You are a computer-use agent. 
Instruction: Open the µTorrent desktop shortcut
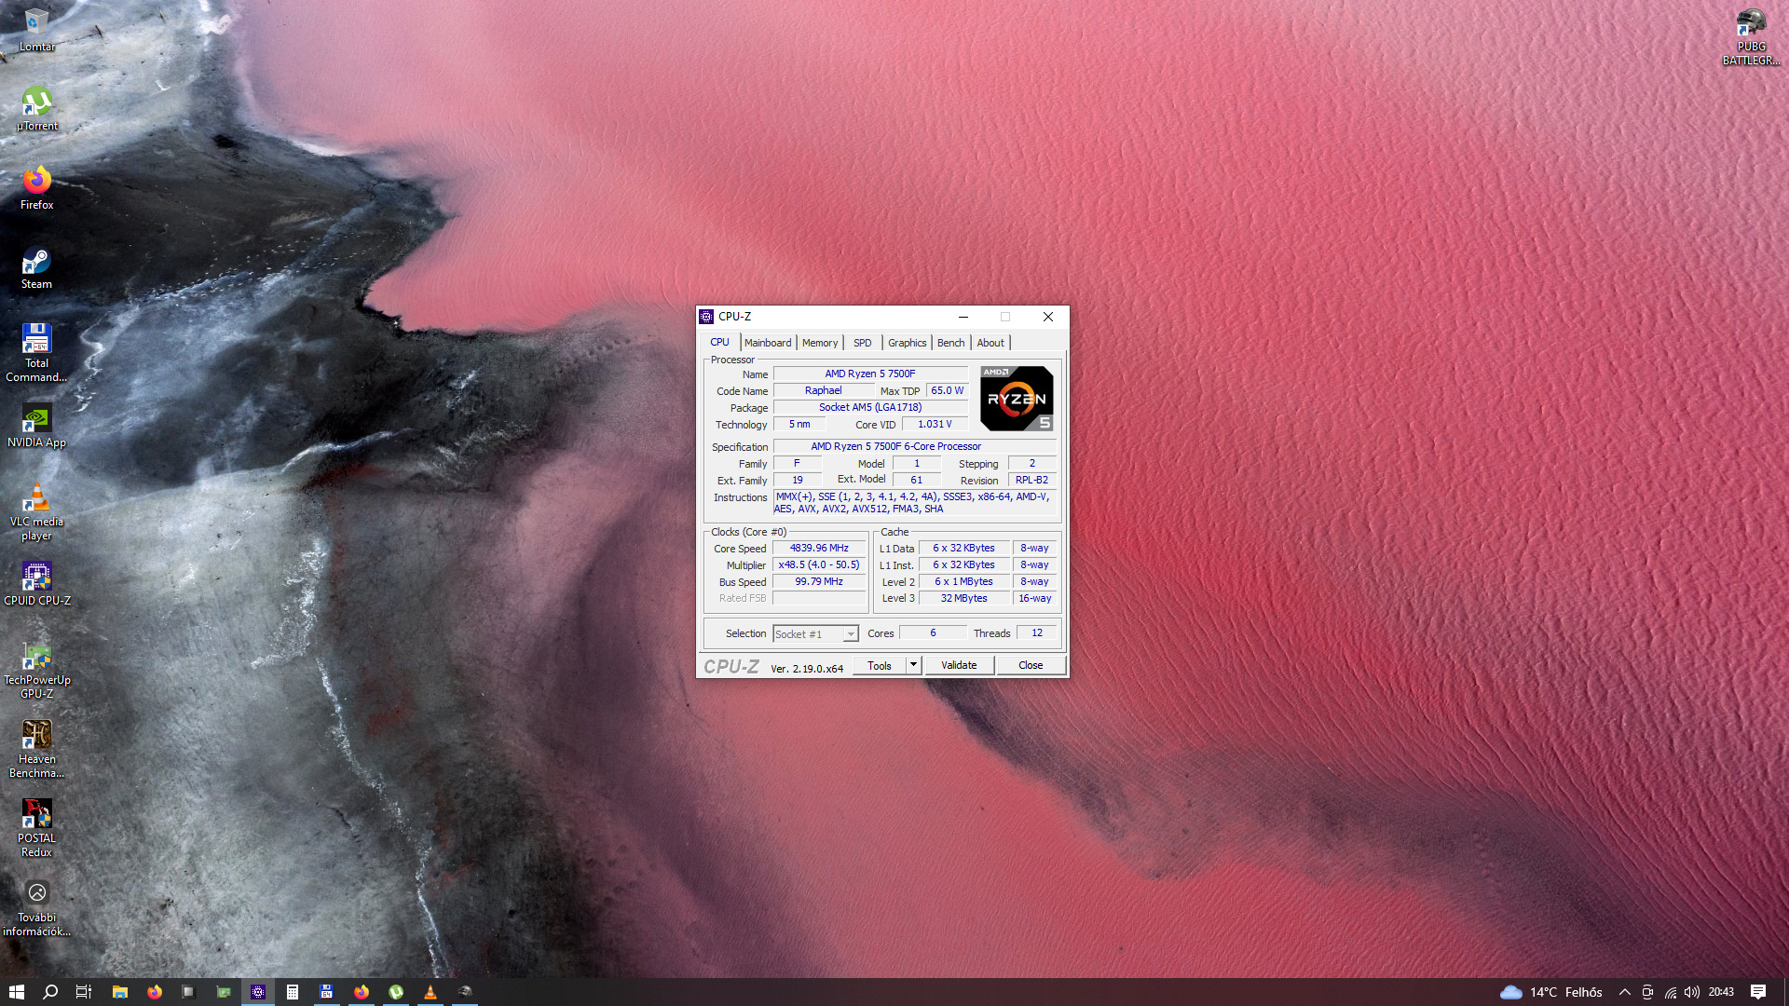pyautogui.click(x=36, y=102)
